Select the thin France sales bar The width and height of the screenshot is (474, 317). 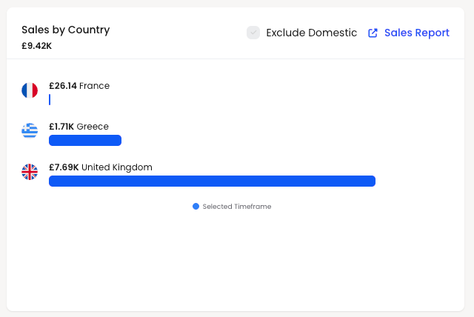click(50, 100)
